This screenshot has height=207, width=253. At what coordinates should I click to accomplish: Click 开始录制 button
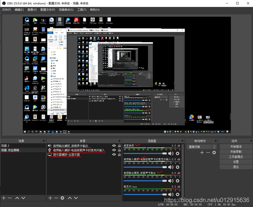[x=236, y=152]
